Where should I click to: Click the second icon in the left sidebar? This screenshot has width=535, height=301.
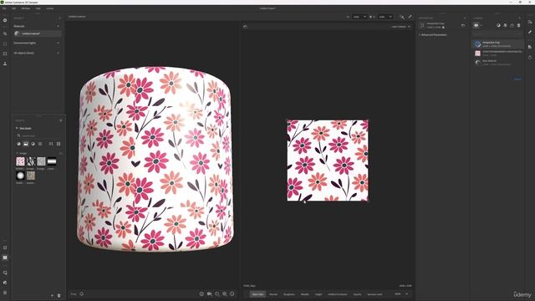pyautogui.click(x=5, y=33)
